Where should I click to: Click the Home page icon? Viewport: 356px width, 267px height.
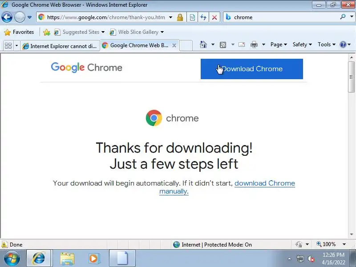[203, 45]
